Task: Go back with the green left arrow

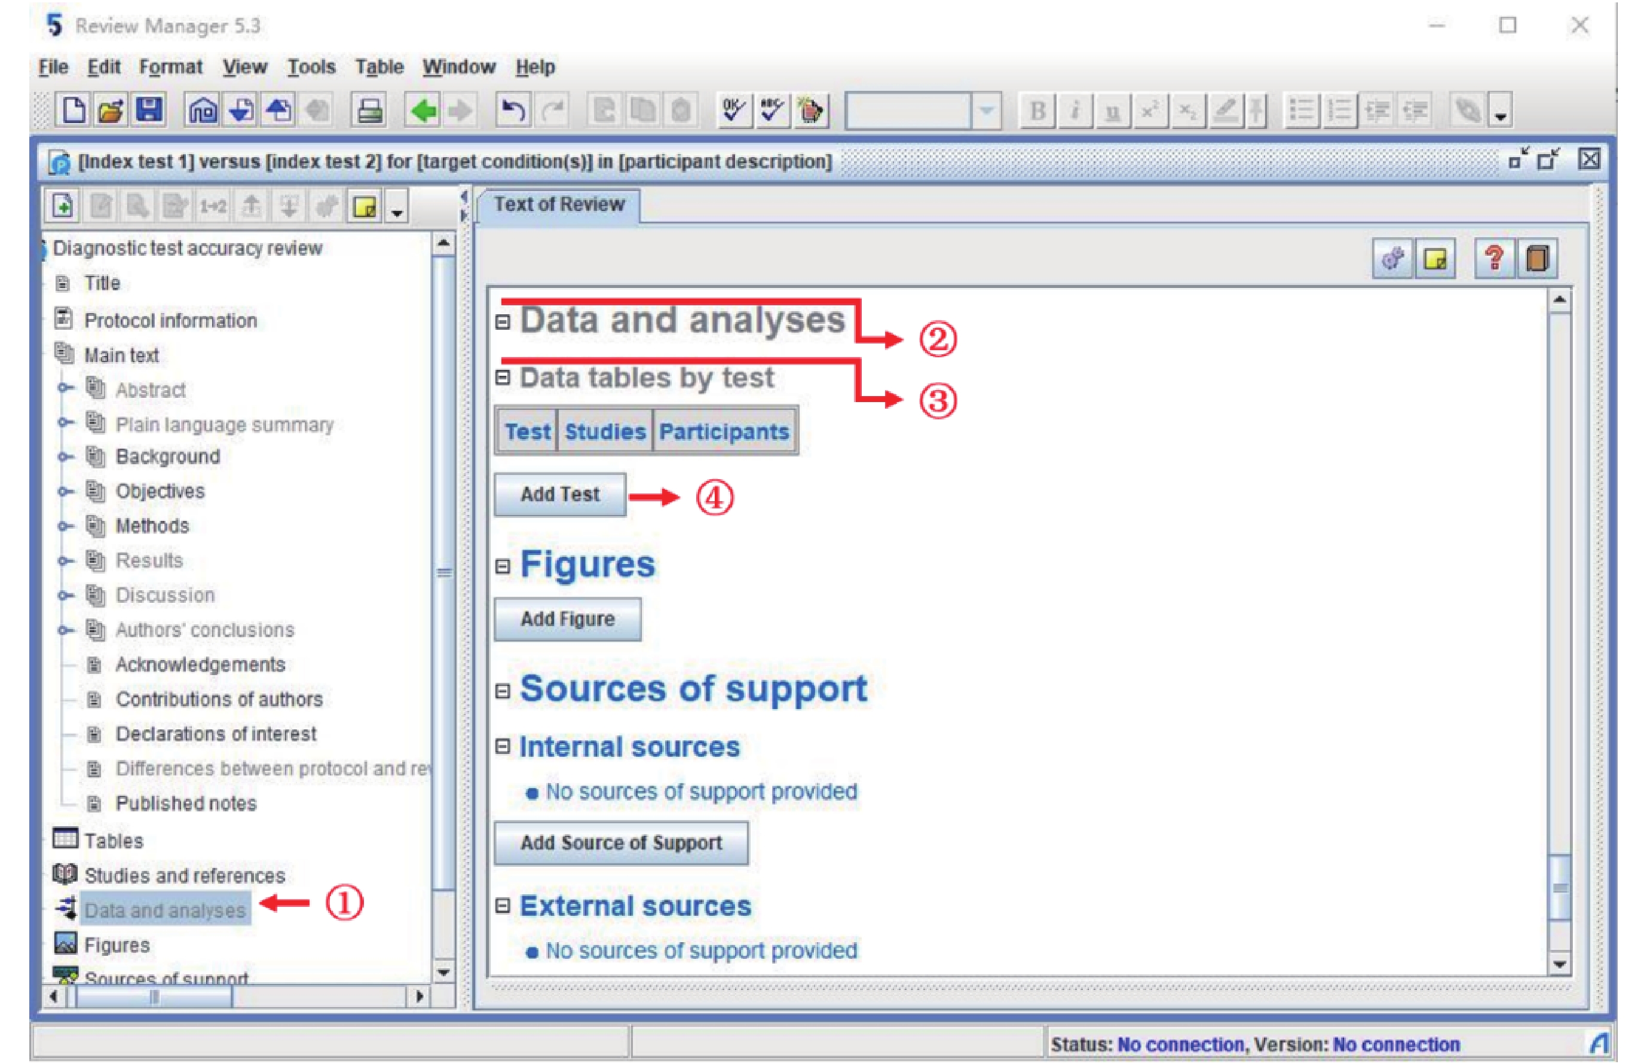Action: tap(423, 110)
